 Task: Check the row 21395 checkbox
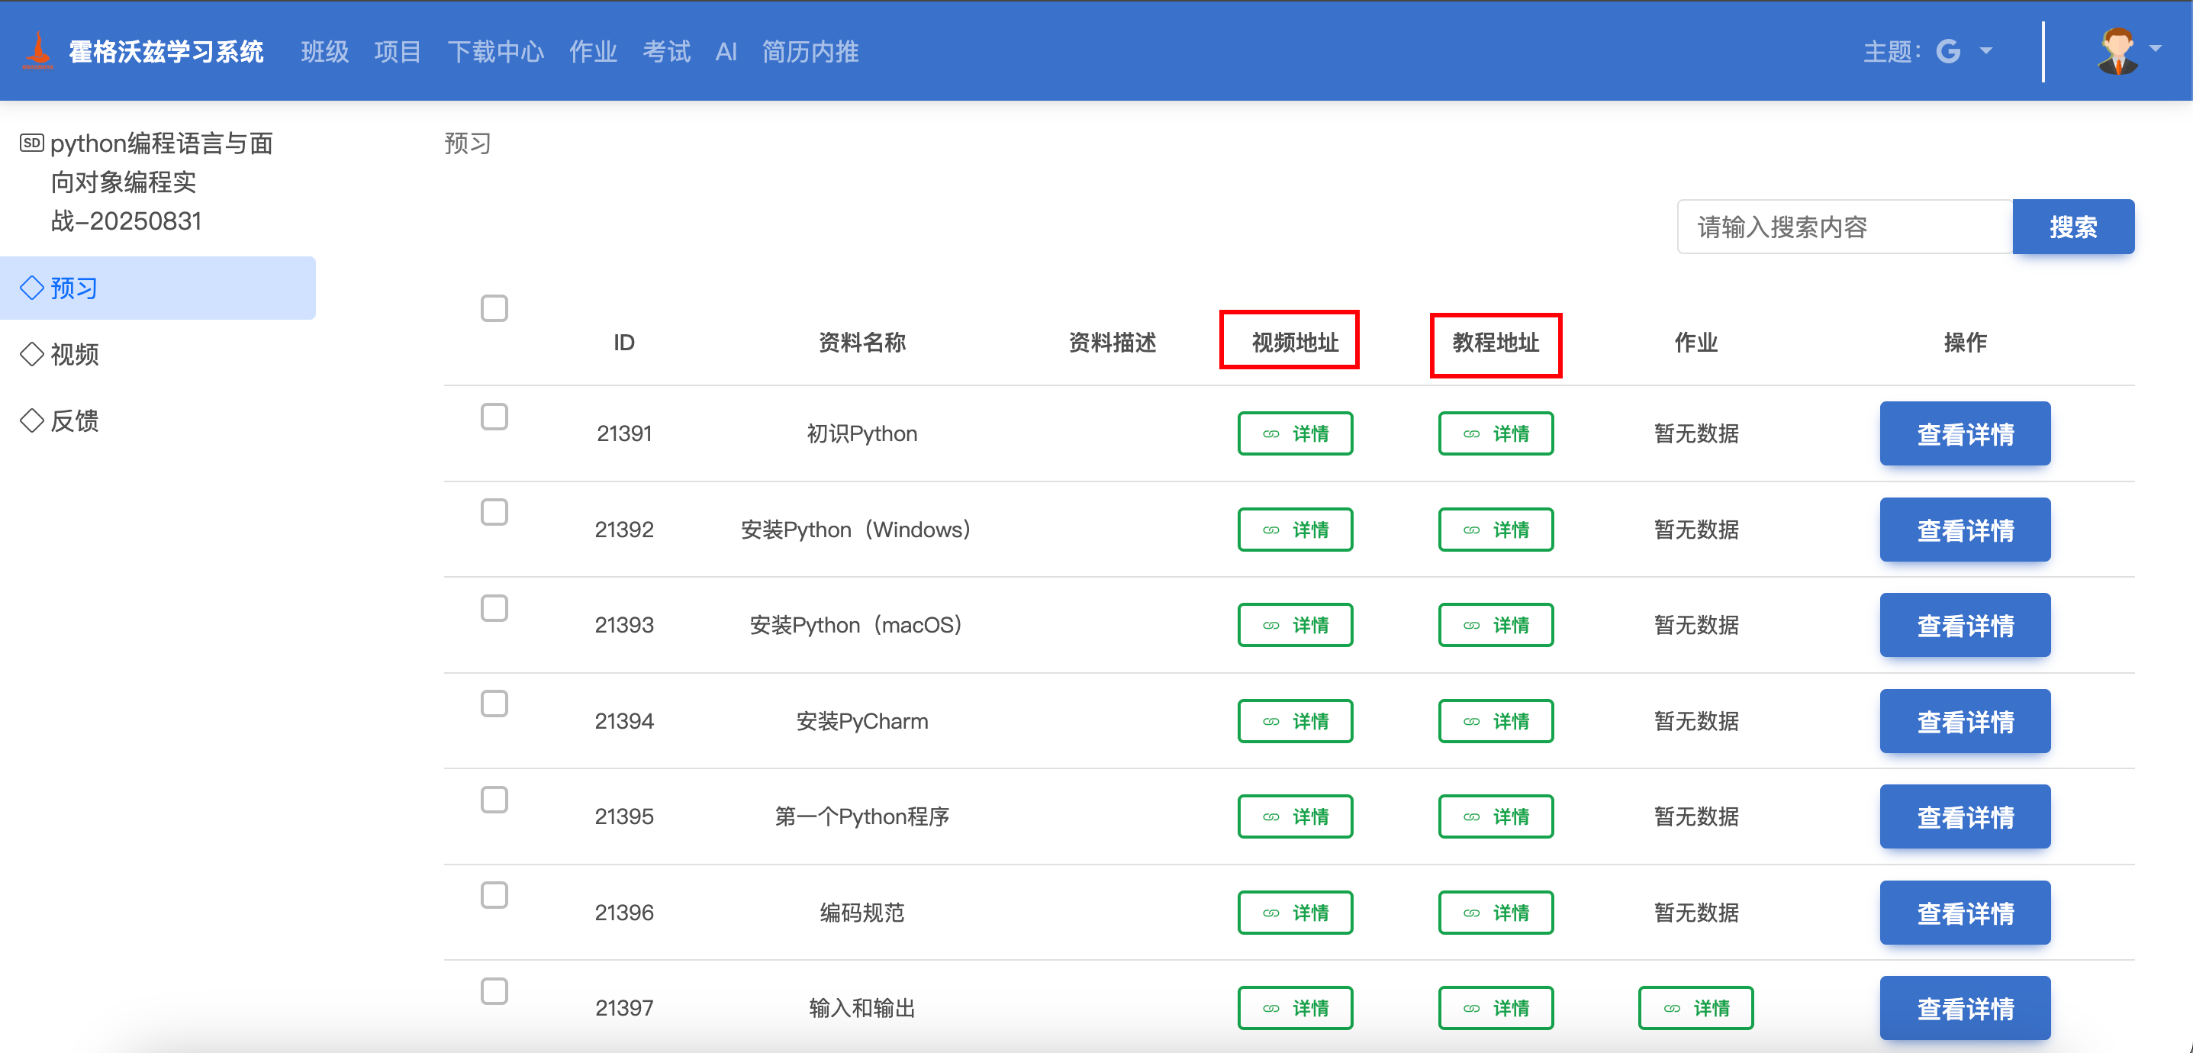point(494,800)
